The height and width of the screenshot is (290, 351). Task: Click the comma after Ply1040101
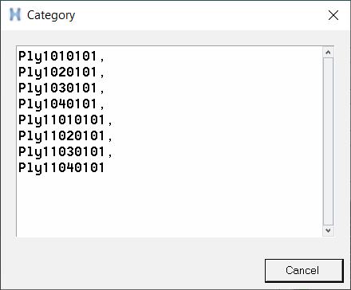click(102, 108)
